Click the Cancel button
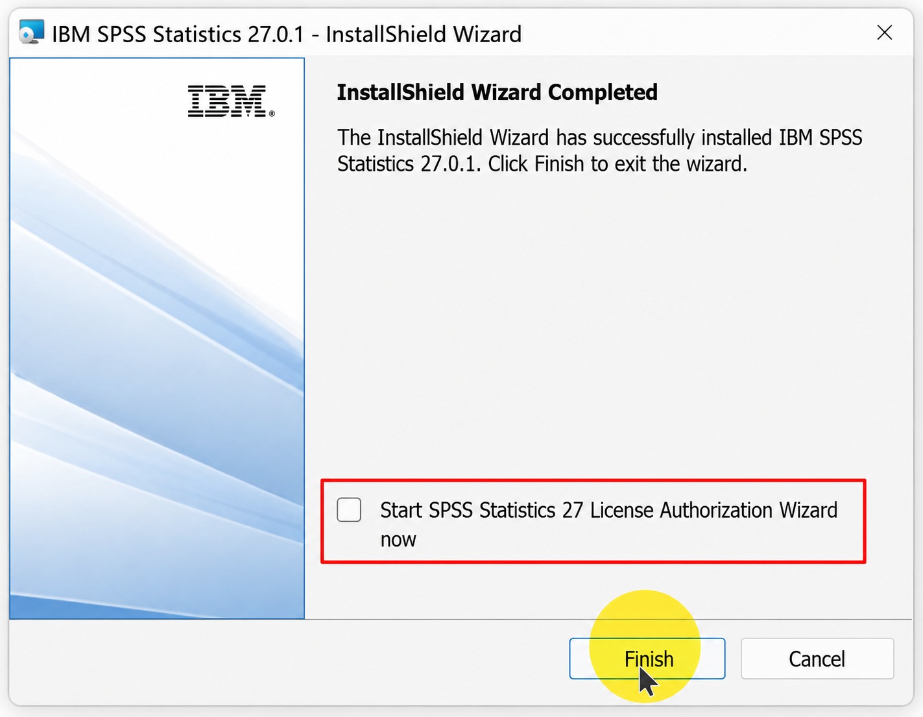Image resolution: width=923 pixels, height=717 pixels. [x=817, y=659]
